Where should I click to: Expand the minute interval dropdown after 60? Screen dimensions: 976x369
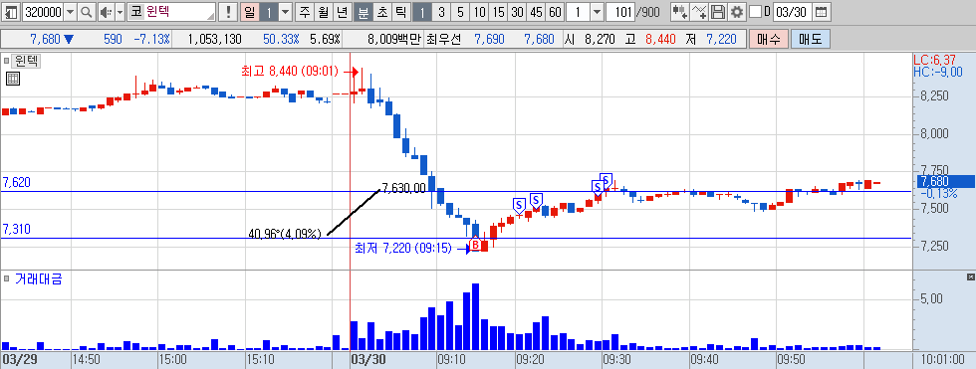597,12
